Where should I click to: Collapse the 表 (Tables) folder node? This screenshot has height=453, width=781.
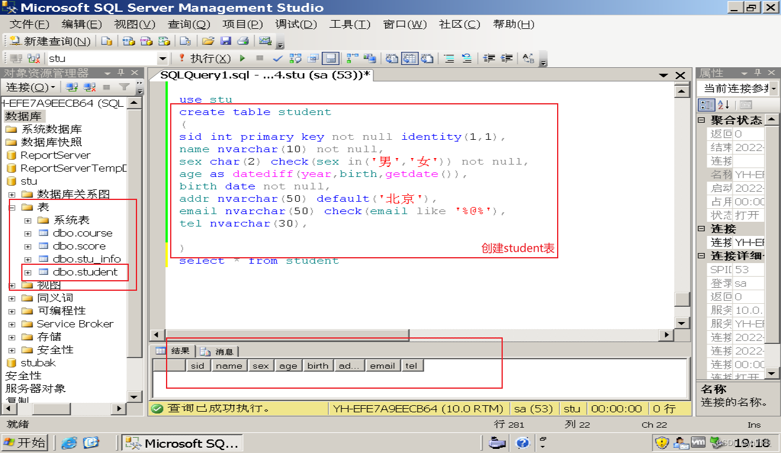click(x=12, y=208)
